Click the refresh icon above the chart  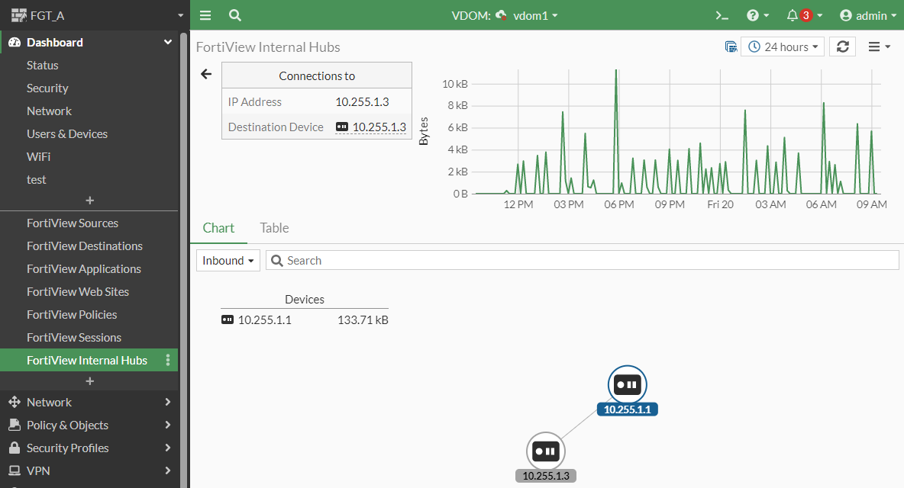842,46
